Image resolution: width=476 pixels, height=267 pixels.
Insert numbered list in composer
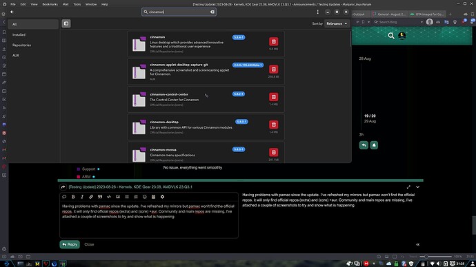[x=136, y=197]
